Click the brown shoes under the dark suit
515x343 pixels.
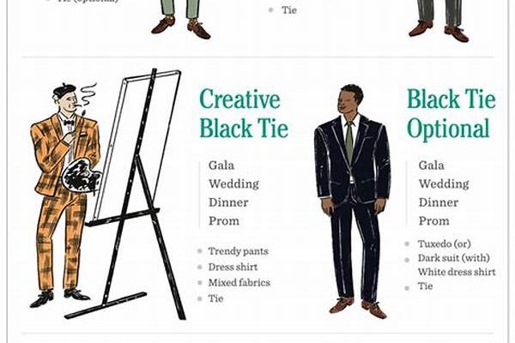click(x=358, y=307)
